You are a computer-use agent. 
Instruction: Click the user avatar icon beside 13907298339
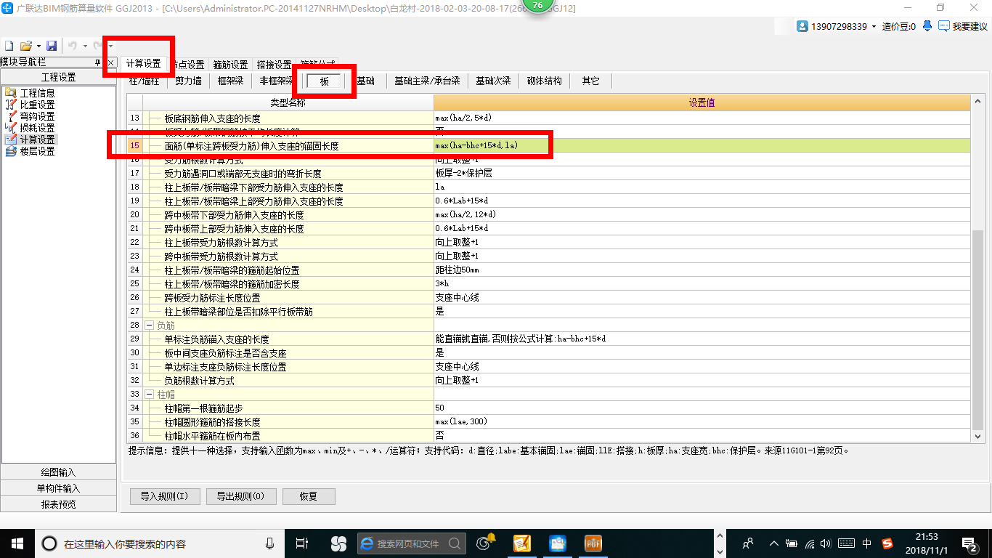[x=802, y=26]
